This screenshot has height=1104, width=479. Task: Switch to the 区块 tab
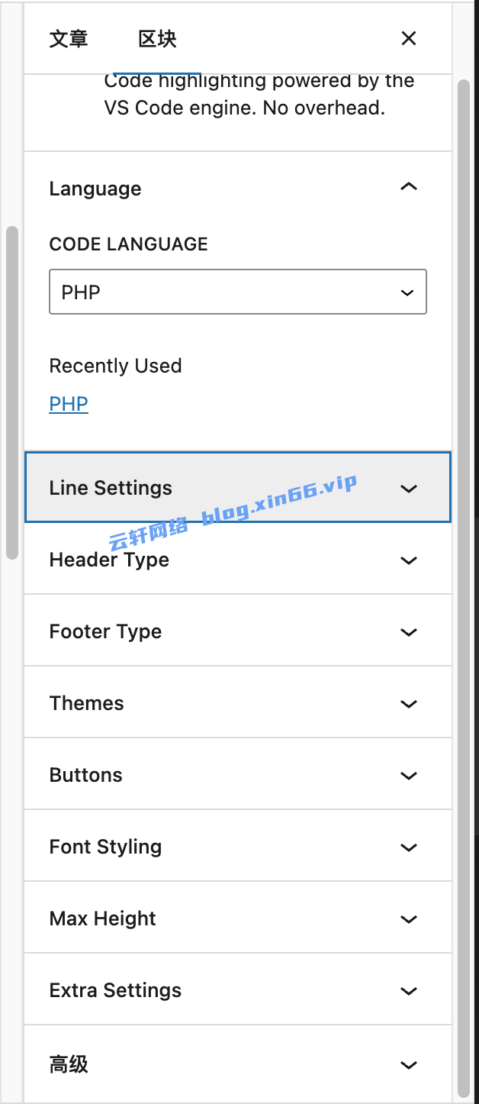[x=158, y=38]
